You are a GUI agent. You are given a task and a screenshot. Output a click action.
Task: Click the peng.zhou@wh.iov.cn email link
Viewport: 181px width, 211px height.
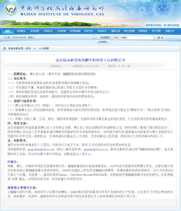(41, 149)
